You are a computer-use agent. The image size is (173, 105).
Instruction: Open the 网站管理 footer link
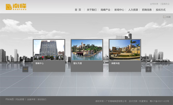tap(20, 99)
